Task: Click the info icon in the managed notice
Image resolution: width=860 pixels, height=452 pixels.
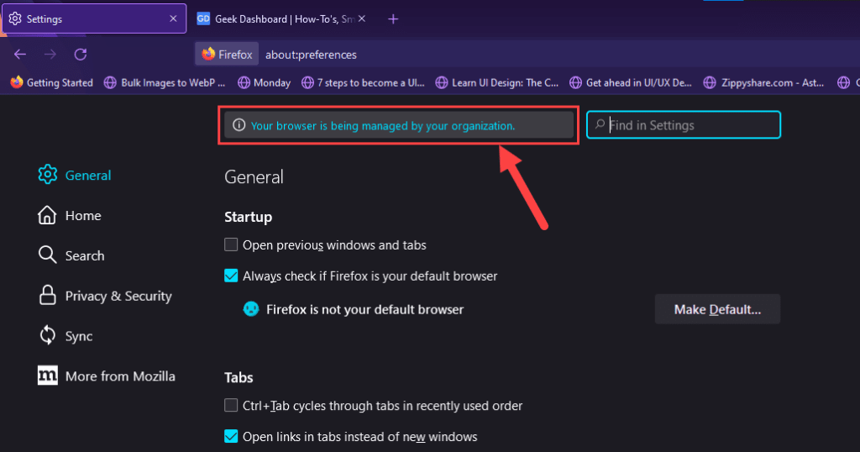Action: point(239,125)
